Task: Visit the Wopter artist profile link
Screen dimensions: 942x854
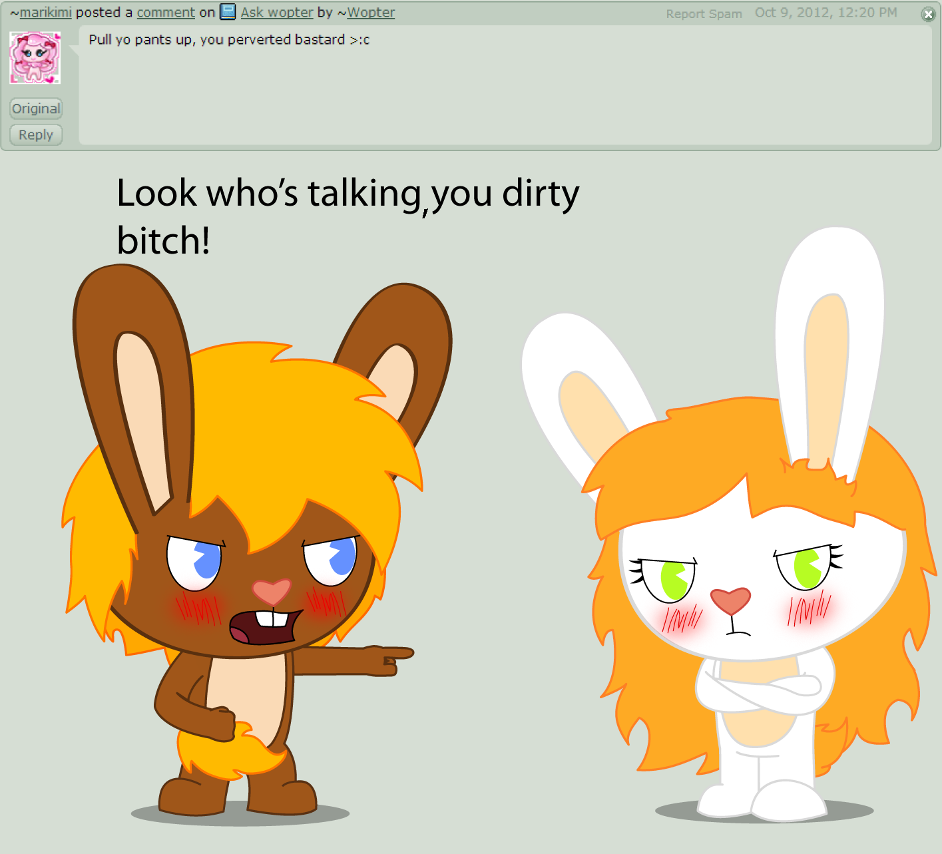Action: pos(371,13)
